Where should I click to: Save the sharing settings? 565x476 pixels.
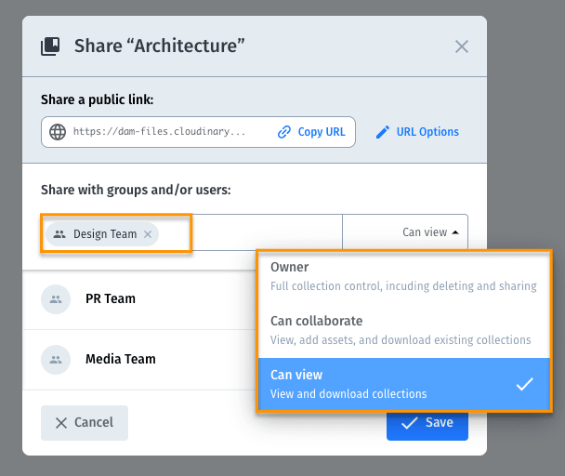pos(427,426)
